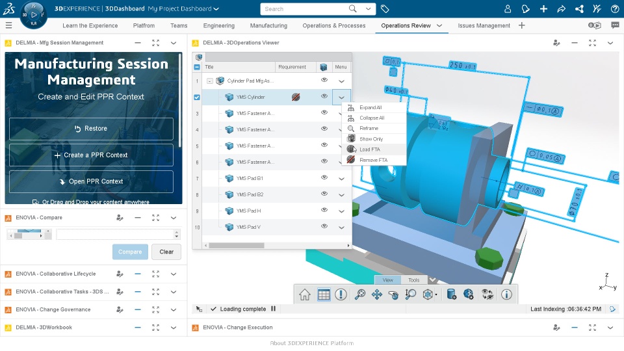Select Load FTA from context menu
The width and height of the screenshot is (624, 351).
point(374,149)
